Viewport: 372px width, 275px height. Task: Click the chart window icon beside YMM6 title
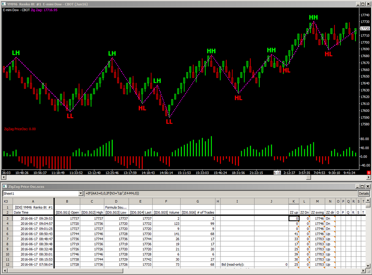pyautogui.click(x=4, y=4)
